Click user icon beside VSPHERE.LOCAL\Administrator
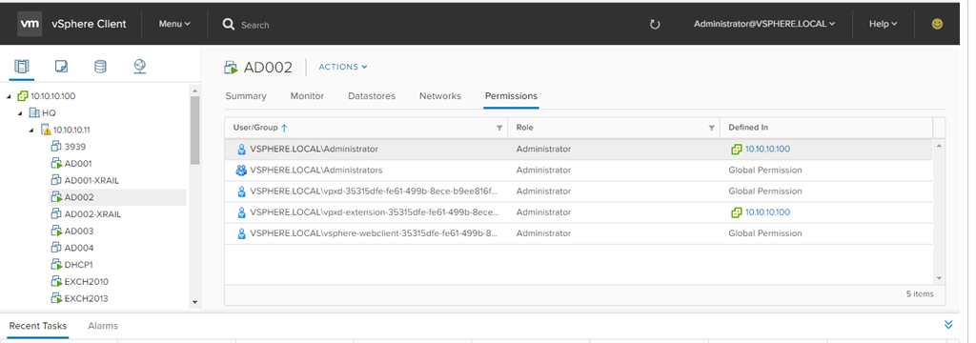This screenshot has width=976, height=343. [241, 149]
